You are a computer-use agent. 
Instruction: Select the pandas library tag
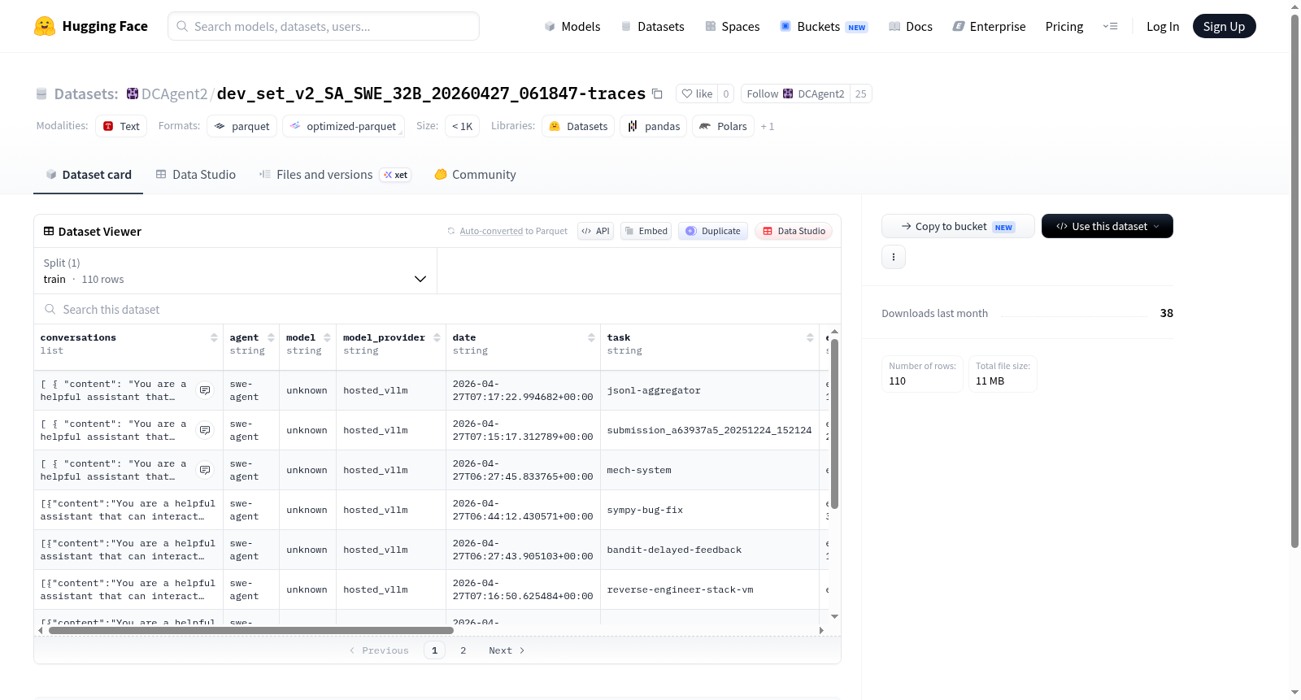[654, 126]
